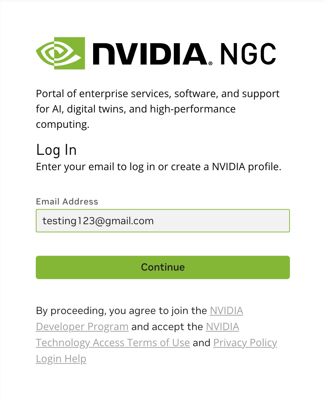The image size is (325, 398).
Task: Click the black NVIDIA wordmark
Action: click(x=150, y=53)
